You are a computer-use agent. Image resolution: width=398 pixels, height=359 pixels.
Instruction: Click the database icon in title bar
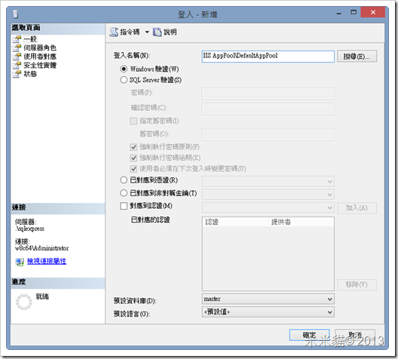coord(16,14)
